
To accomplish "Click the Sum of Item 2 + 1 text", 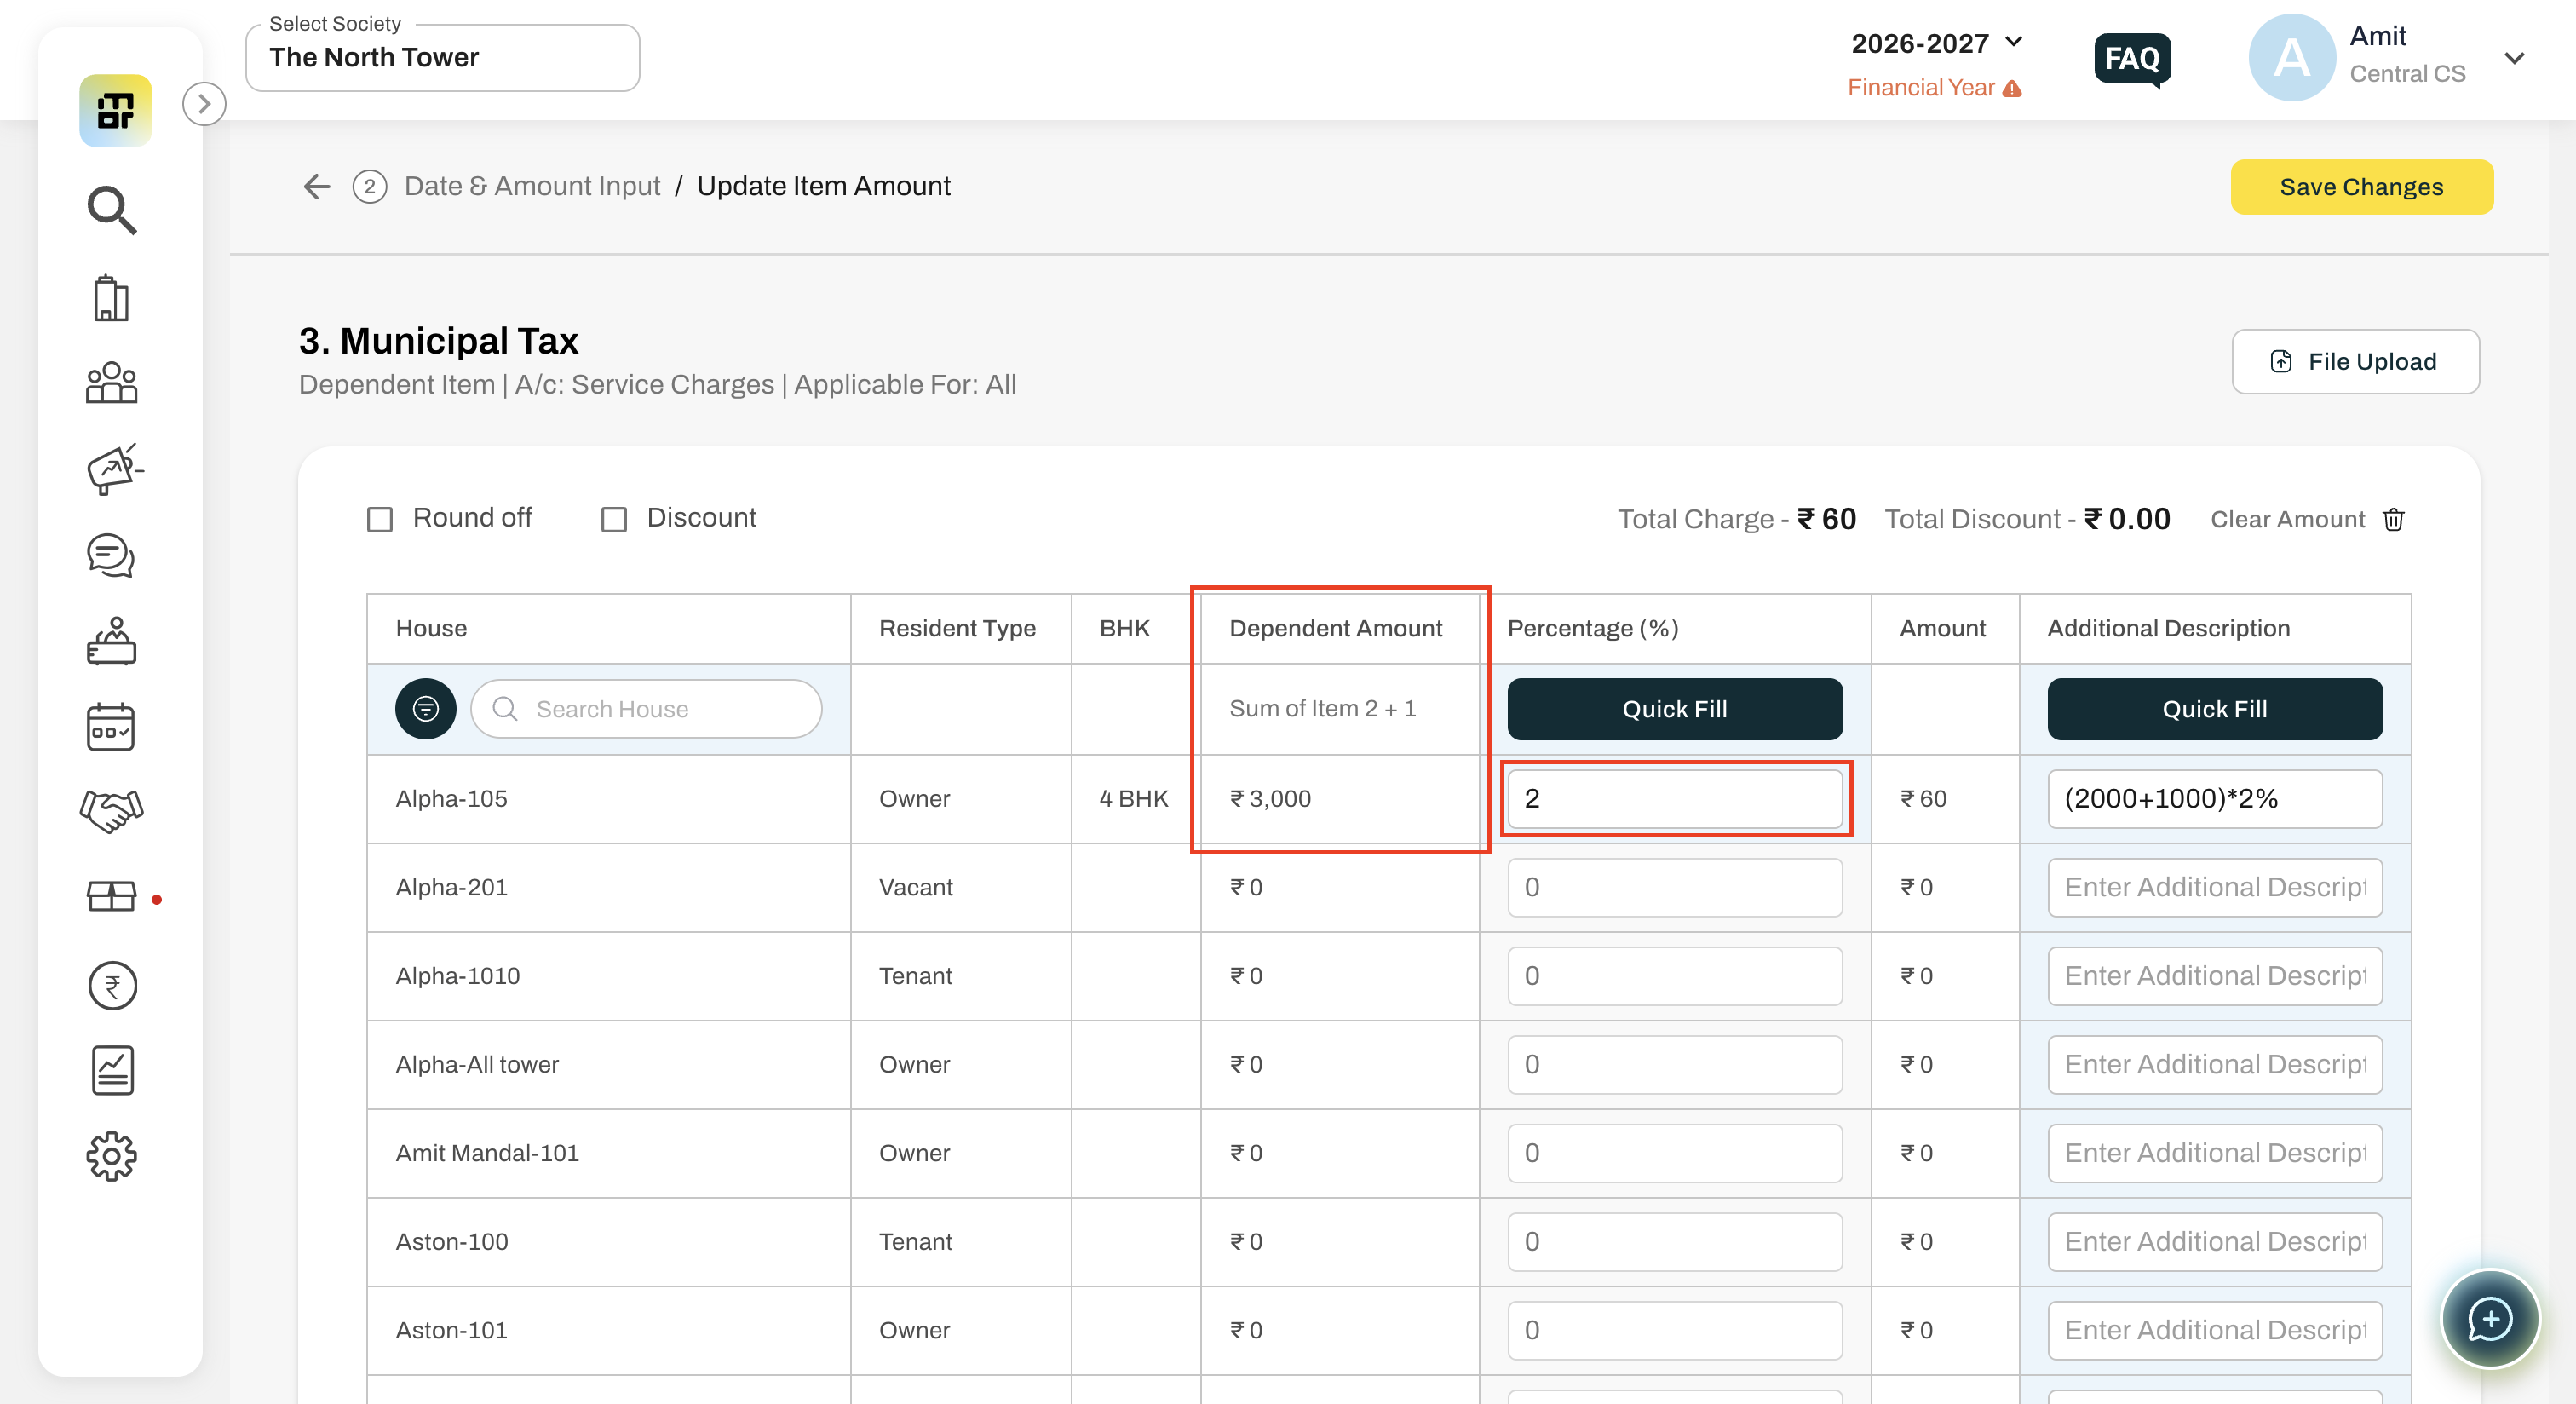I will [x=1322, y=708].
